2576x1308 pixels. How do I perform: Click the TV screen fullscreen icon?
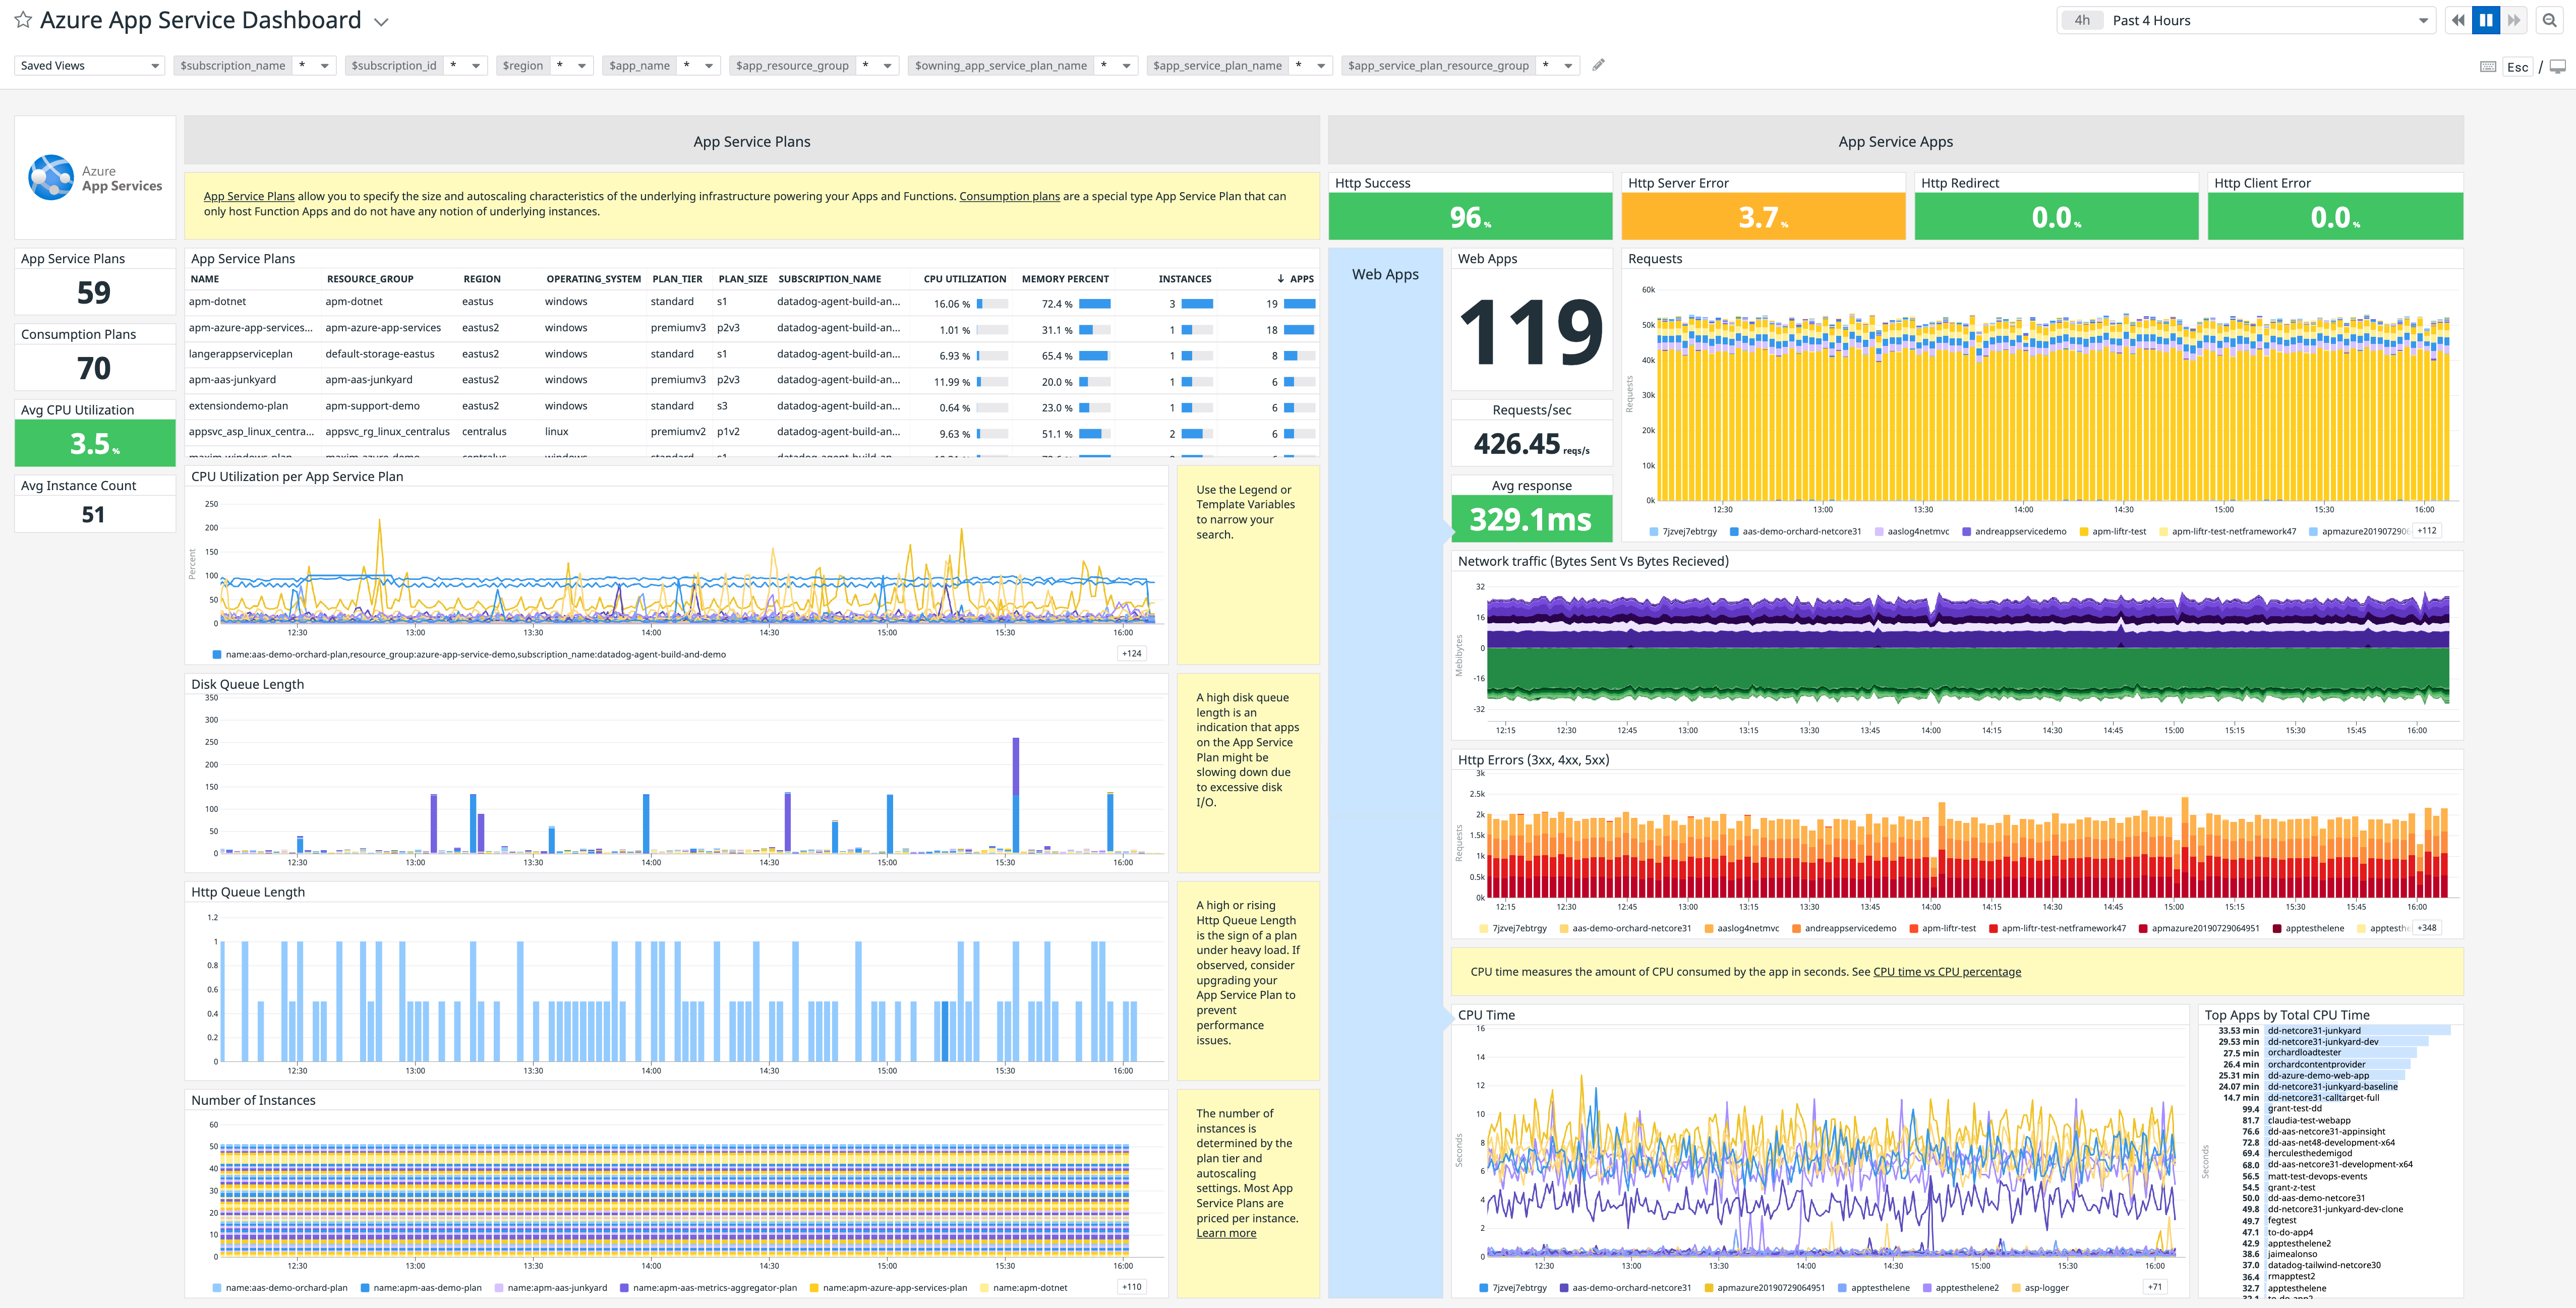(x=2559, y=66)
